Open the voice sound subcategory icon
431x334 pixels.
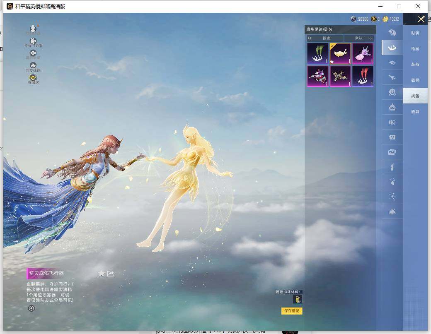(x=392, y=122)
